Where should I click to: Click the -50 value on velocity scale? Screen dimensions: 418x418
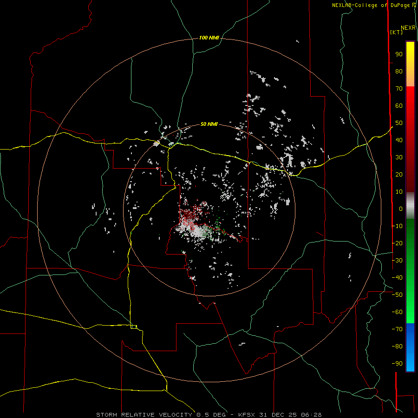point(397,295)
